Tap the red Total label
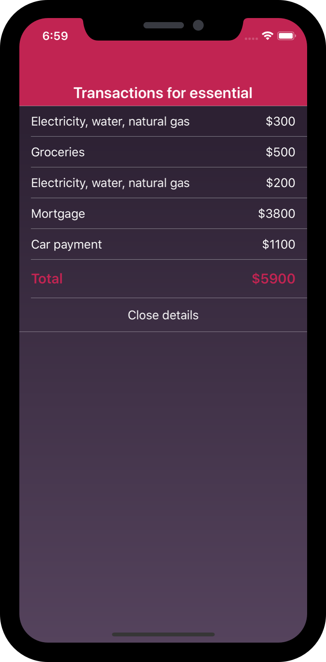This screenshot has height=662, width=326. pos(47,278)
